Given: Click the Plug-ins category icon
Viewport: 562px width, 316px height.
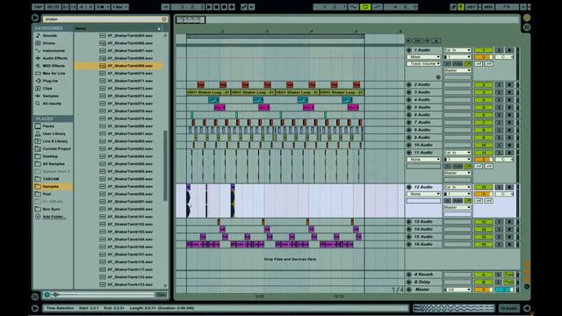Looking at the screenshot, I should coord(38,81).
